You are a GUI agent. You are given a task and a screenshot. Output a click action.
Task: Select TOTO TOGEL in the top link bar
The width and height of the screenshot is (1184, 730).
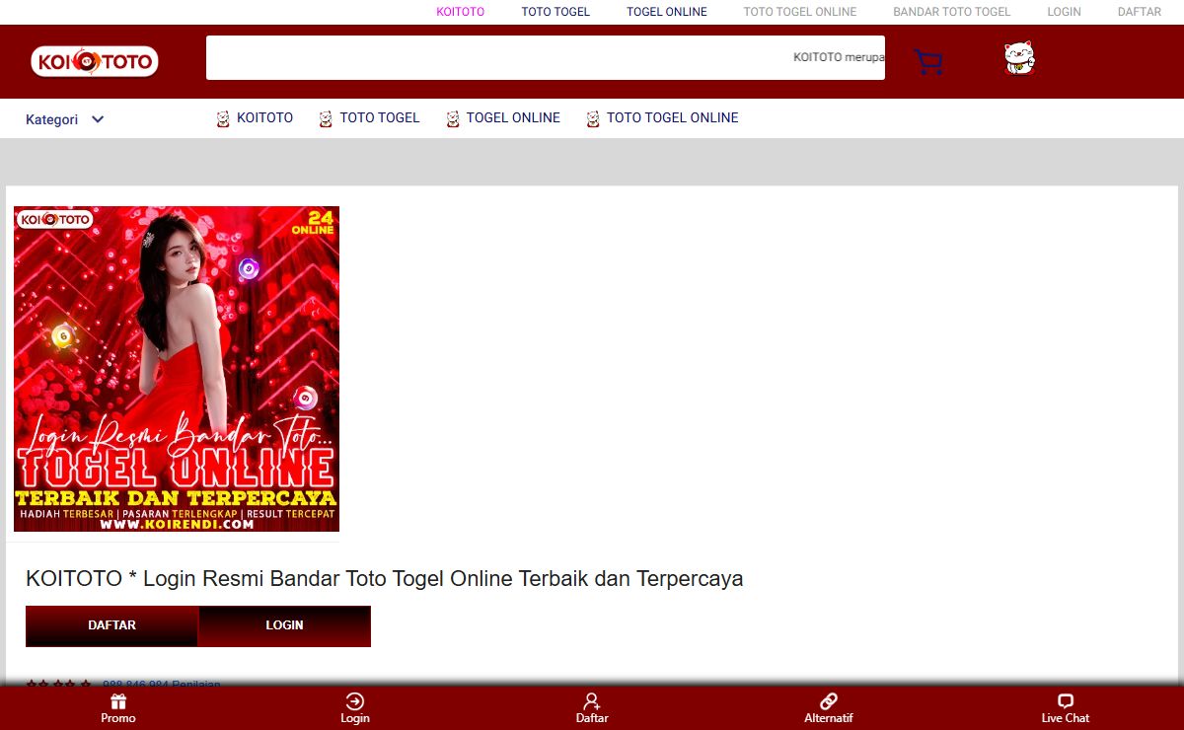coord(555,12)
